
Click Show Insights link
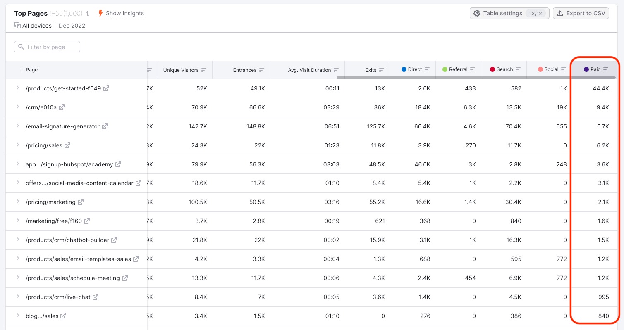pyautogui.click(x=124, y=14)
